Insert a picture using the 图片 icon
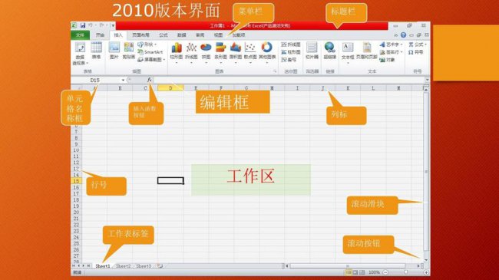 coord(114,51)
